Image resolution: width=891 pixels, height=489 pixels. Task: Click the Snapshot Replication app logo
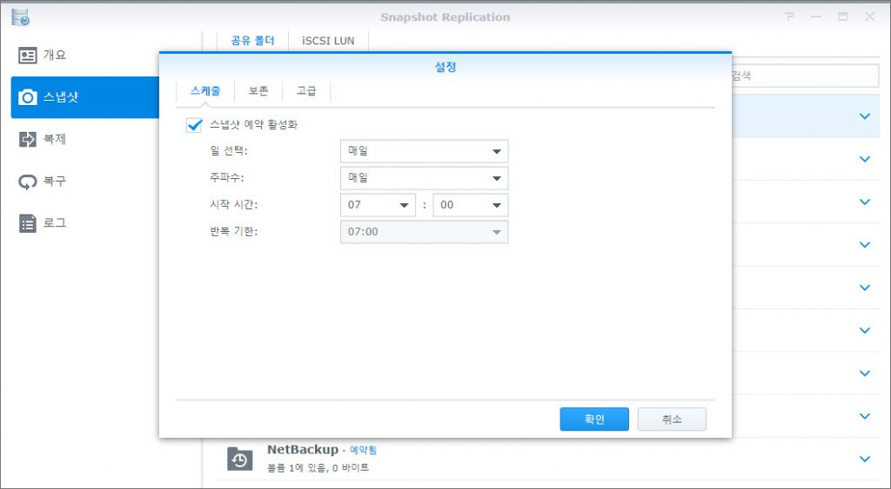point(20,17)
